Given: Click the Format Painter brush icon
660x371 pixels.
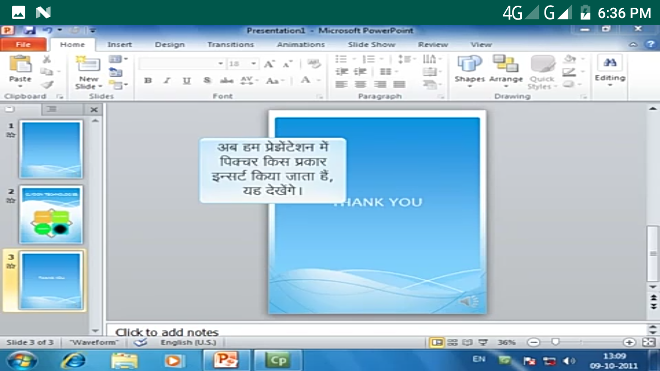Looking at the screenshot, I should [x=47, y=84].
